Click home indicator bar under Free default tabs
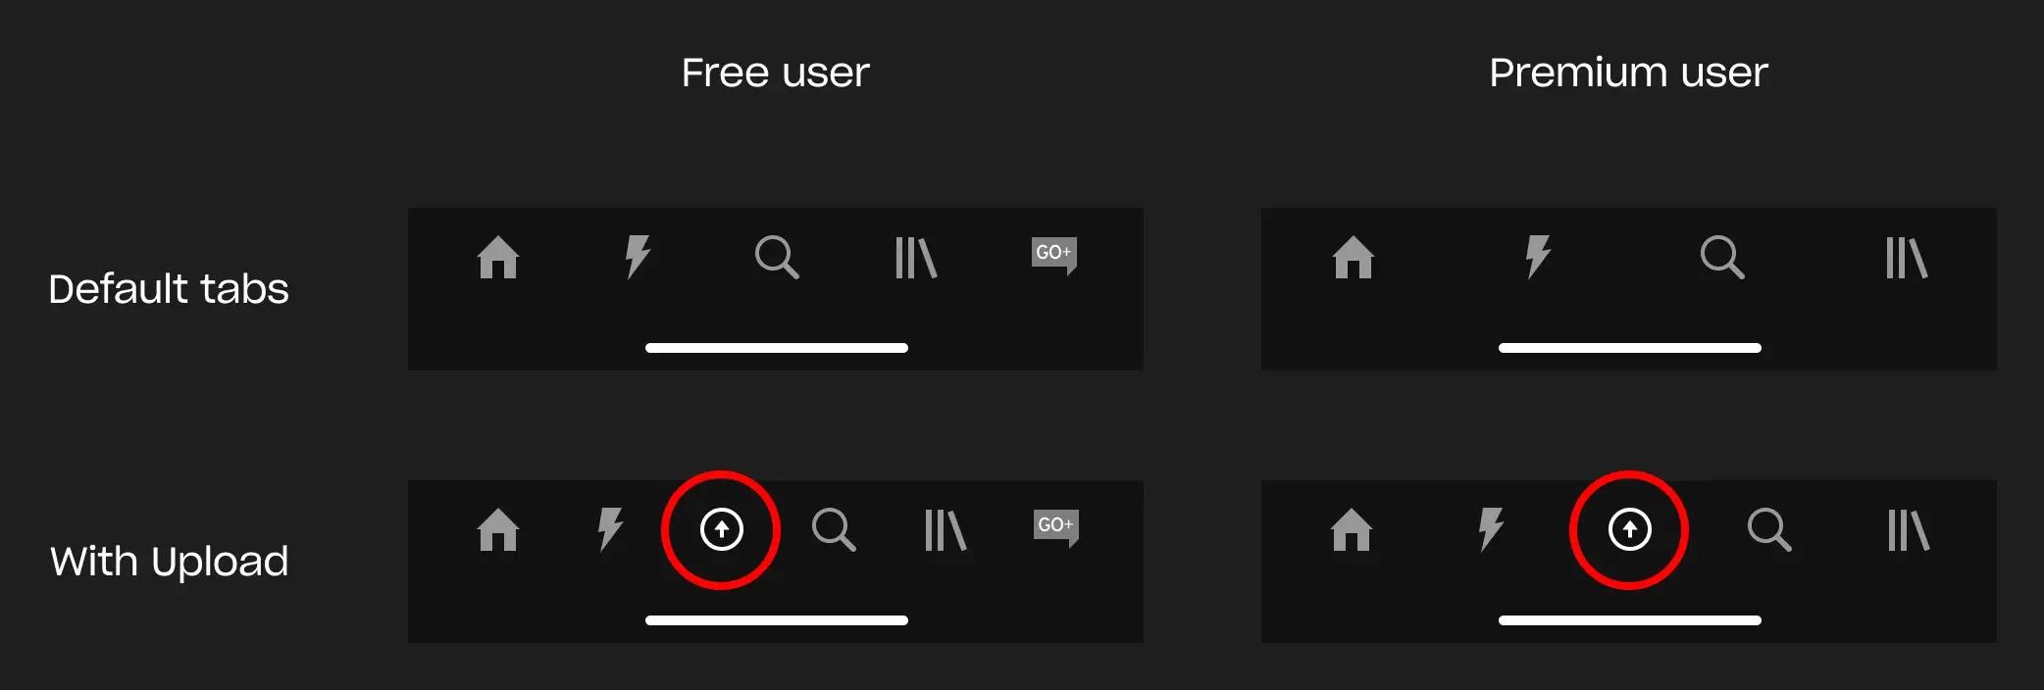Image resolution: width=2044 pixels, height=690 pixels. click(x=777, y=348)
